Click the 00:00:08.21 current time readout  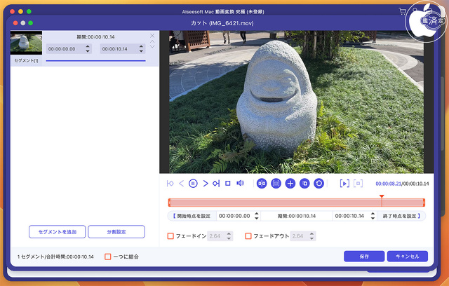pyautogui.click(x=388, y=184)
